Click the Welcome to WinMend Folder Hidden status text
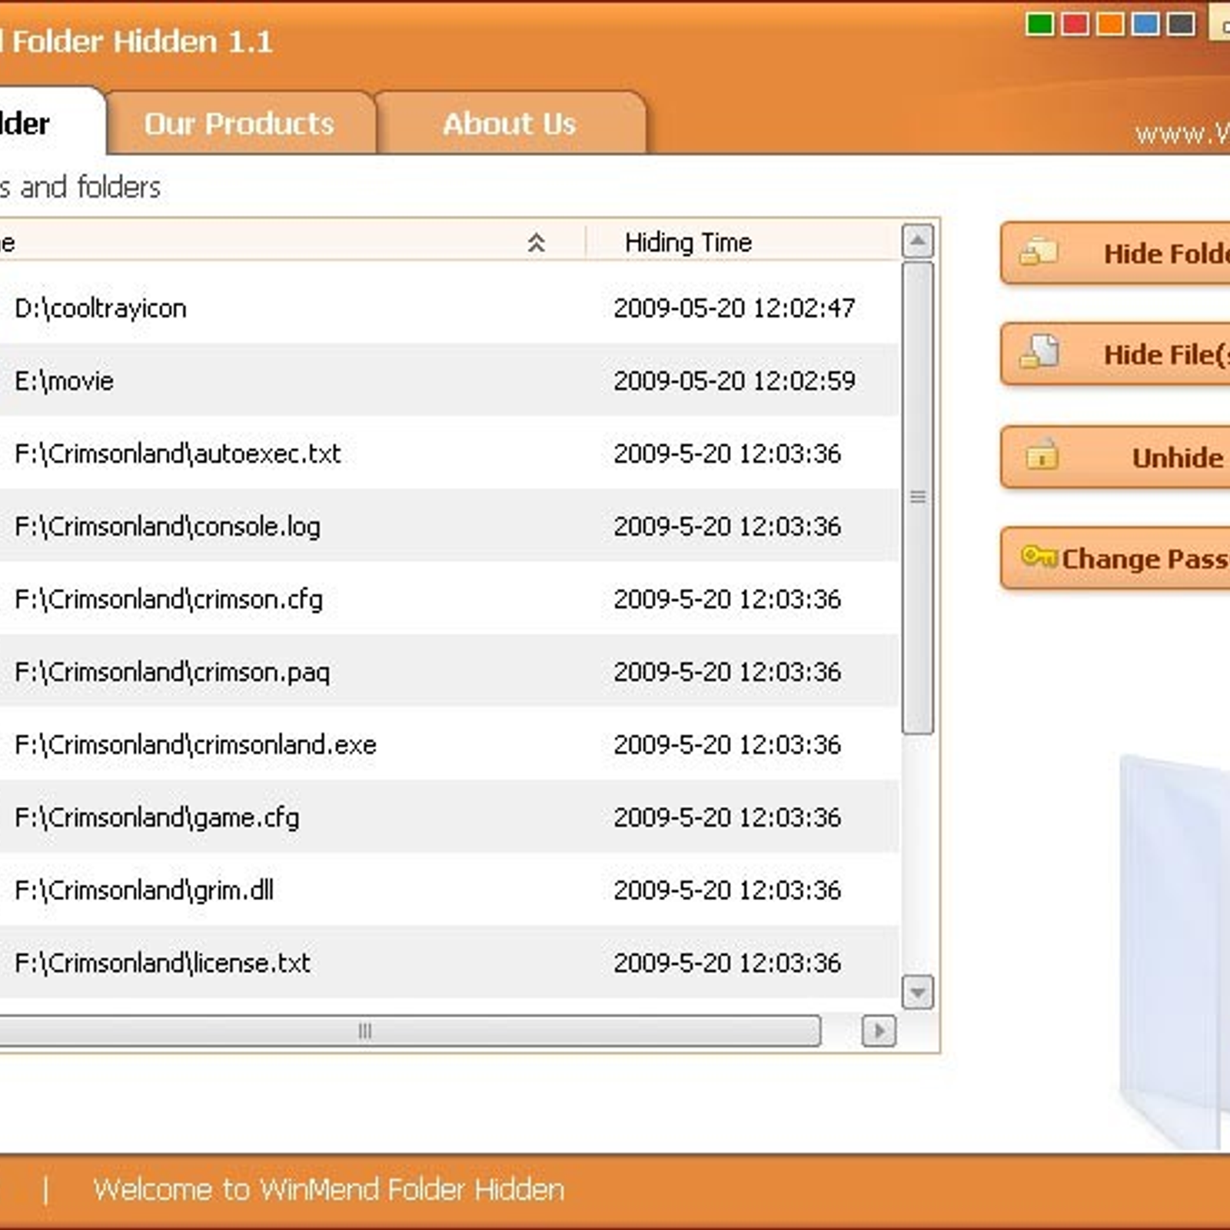This screenshot has width=1230, height=1230. [x=328, y=1189]
